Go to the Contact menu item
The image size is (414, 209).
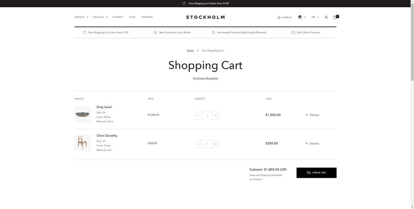point(118,17)
